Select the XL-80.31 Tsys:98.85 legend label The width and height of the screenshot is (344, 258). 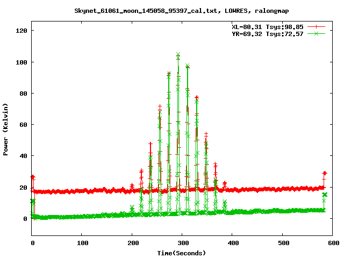tap(267, 26)
